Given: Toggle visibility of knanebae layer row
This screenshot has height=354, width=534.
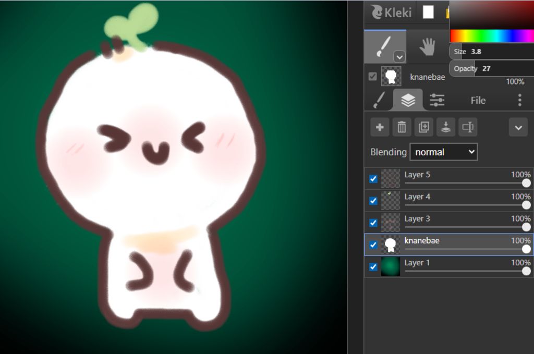Looking at the screenshot, I should pos(373,245).
